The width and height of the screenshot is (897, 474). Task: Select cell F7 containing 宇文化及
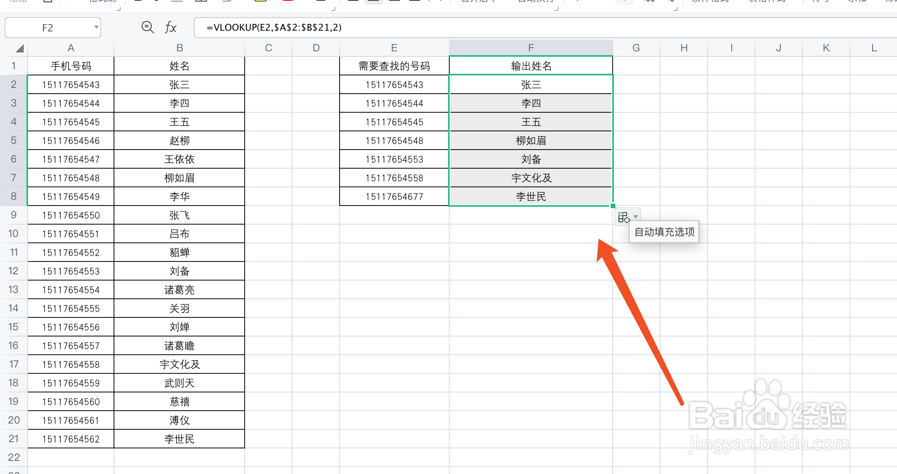pyautogui.click(x=531, y=178)
